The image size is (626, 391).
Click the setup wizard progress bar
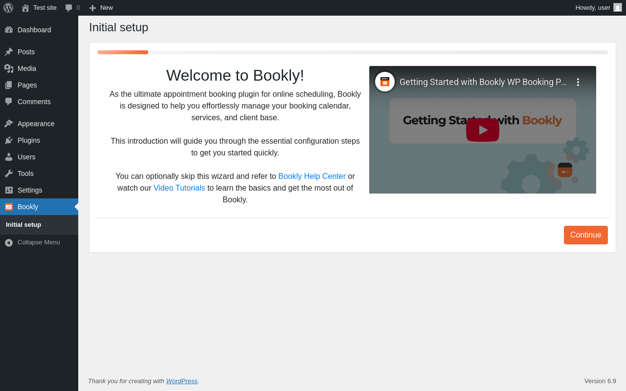coord(353,52)
